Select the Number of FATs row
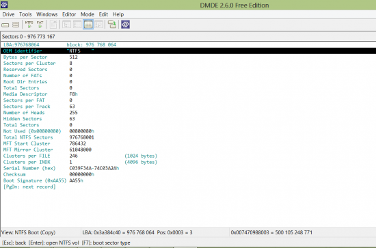376x248 pixels. [188, 76]
